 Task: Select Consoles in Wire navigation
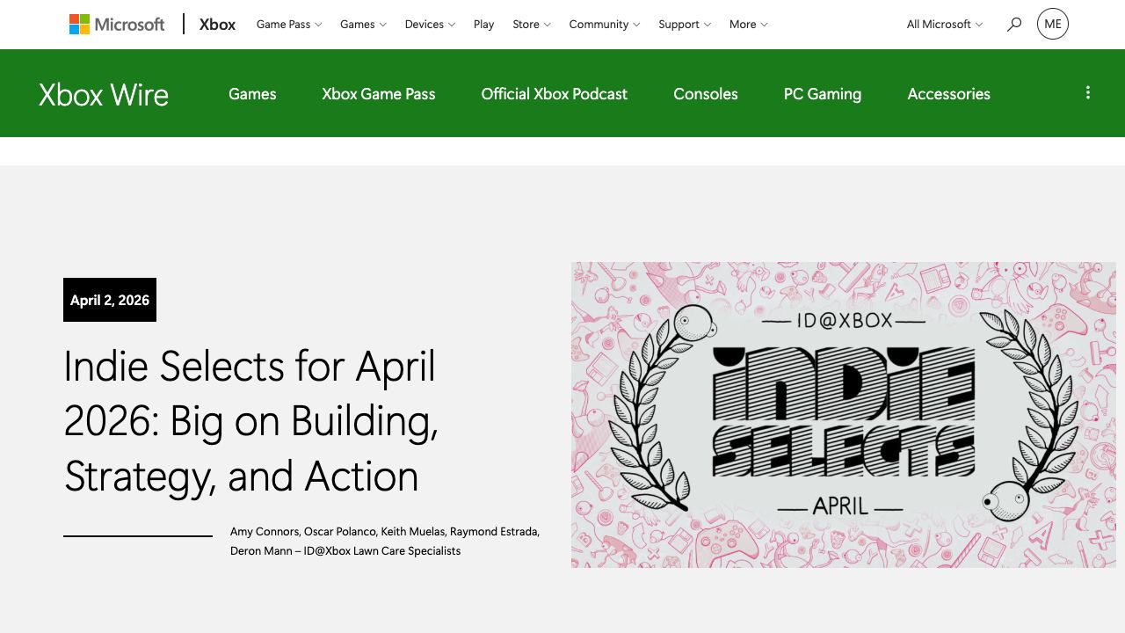coord(706,94)
